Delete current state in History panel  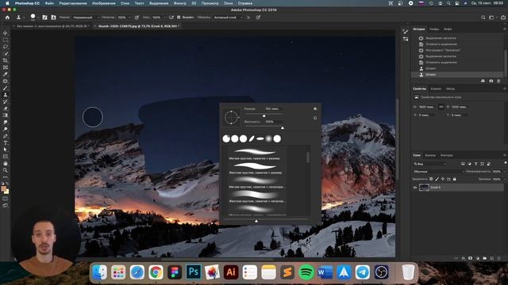tap(498, 81)
